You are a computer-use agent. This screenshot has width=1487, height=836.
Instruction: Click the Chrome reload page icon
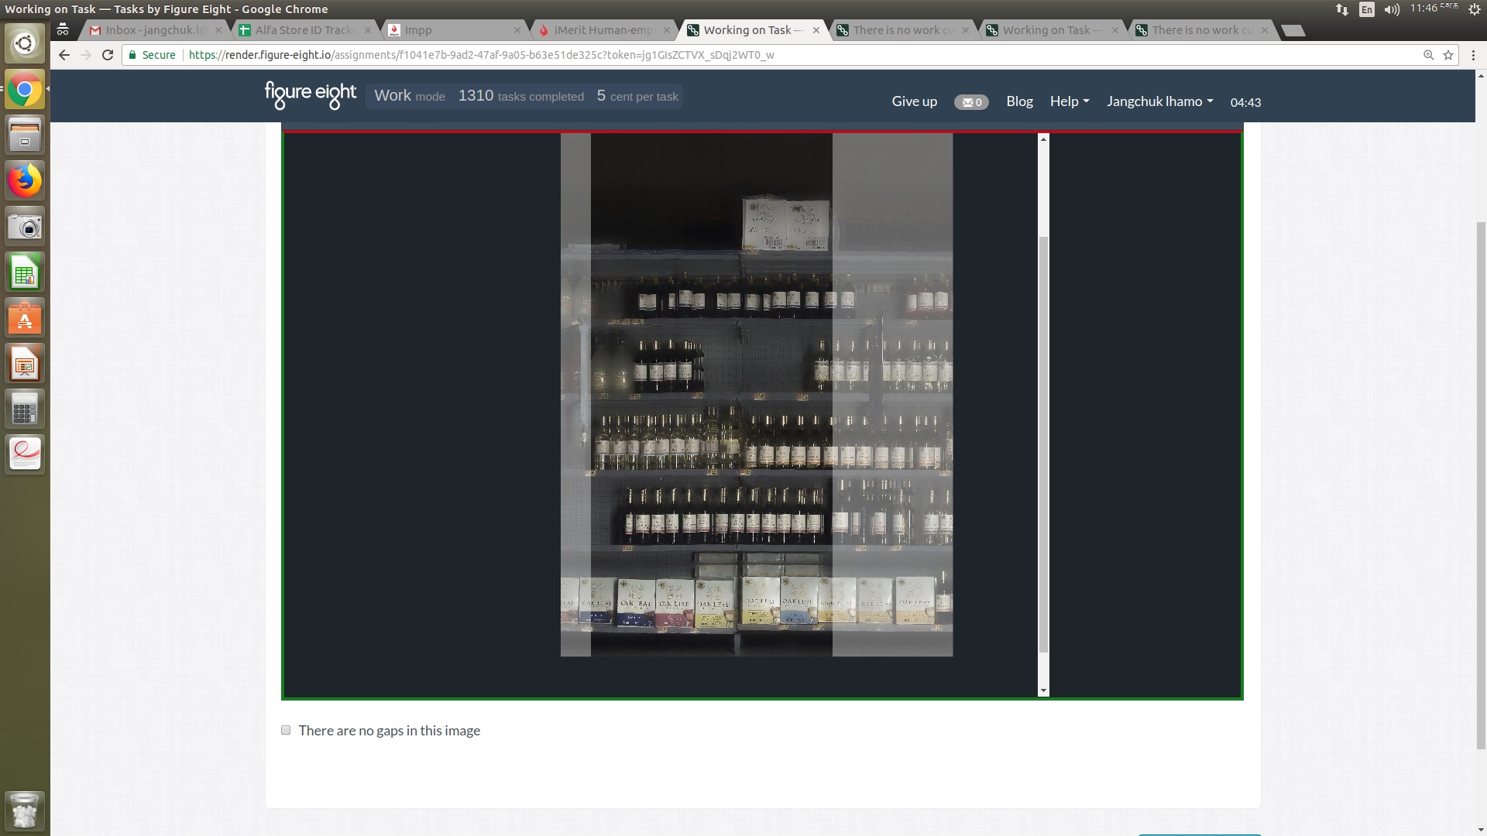(x=108, y=55)
